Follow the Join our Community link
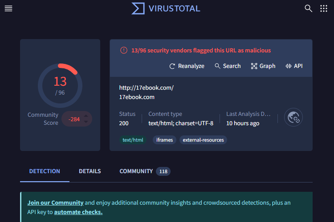The width and height of the screenshot is (334, 222). tap(55, 202)
